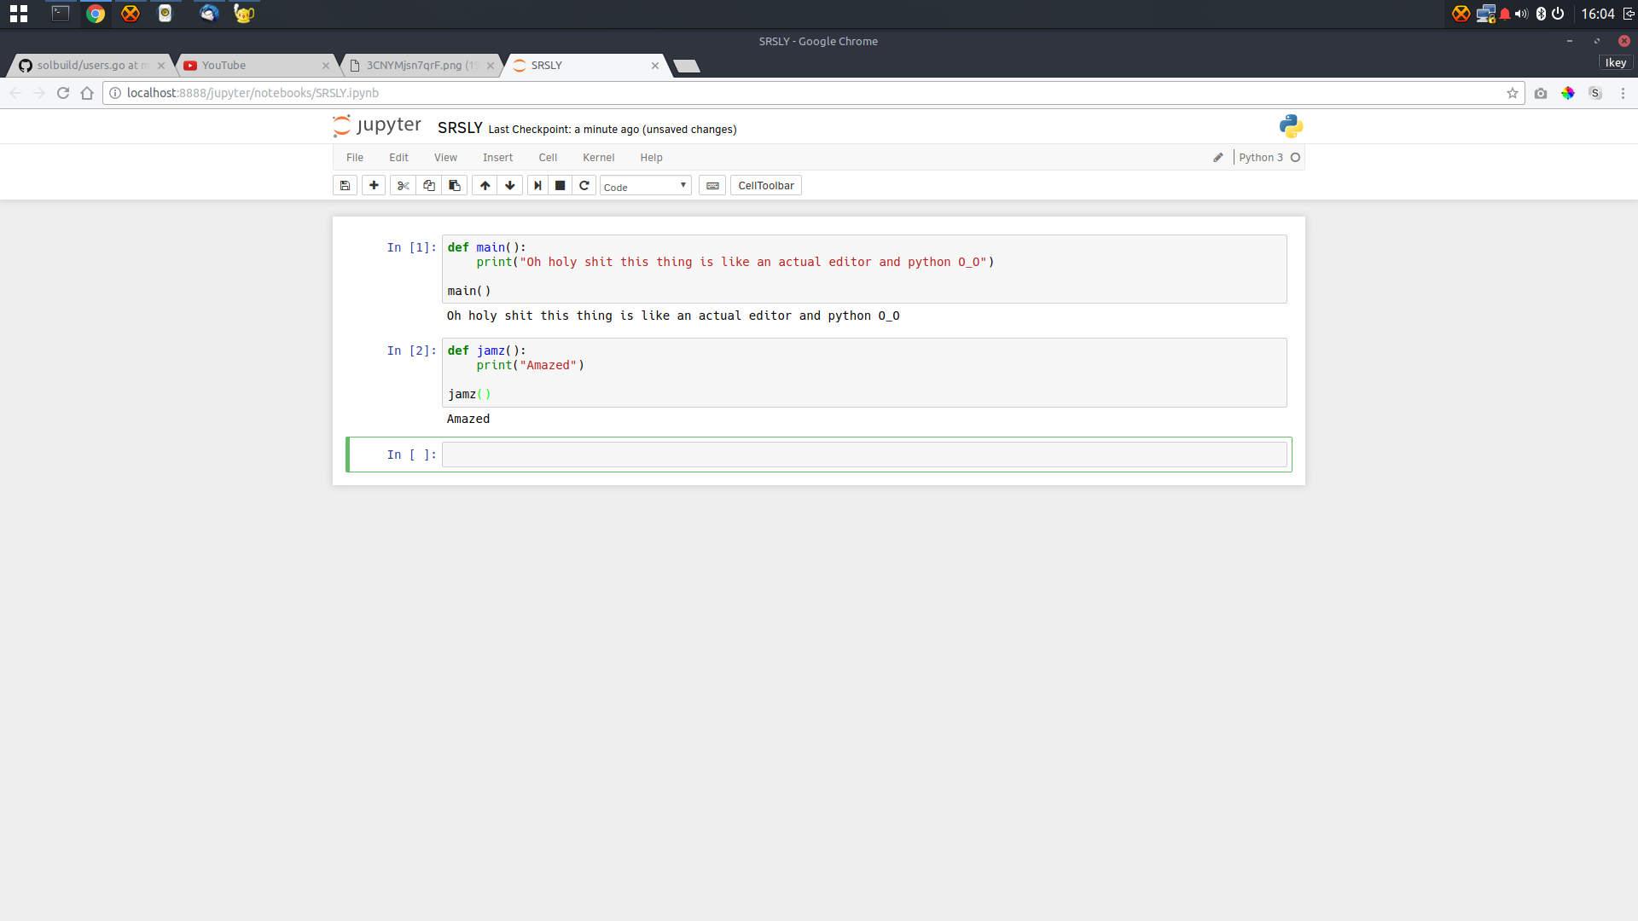Bookmark this page with the star icon
1638x921 pixels.
[1513, 93]
